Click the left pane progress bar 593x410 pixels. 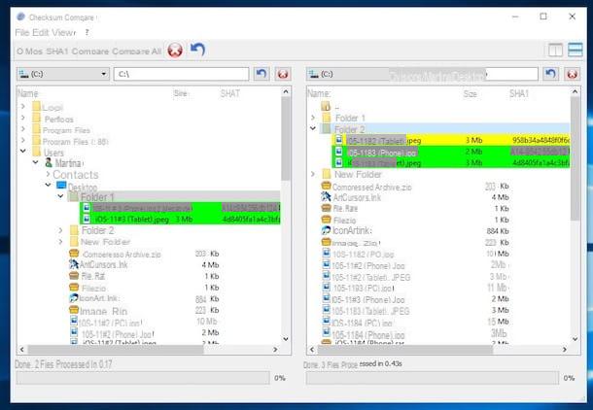tap(143, 378)
